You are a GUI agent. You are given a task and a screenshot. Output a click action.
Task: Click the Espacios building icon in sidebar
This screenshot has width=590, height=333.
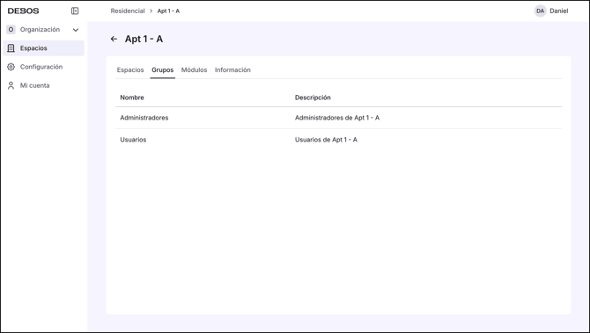(11, 48)
